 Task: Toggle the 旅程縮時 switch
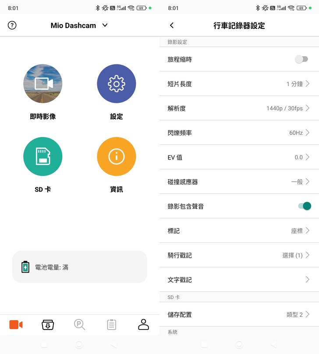pos(301,59)
